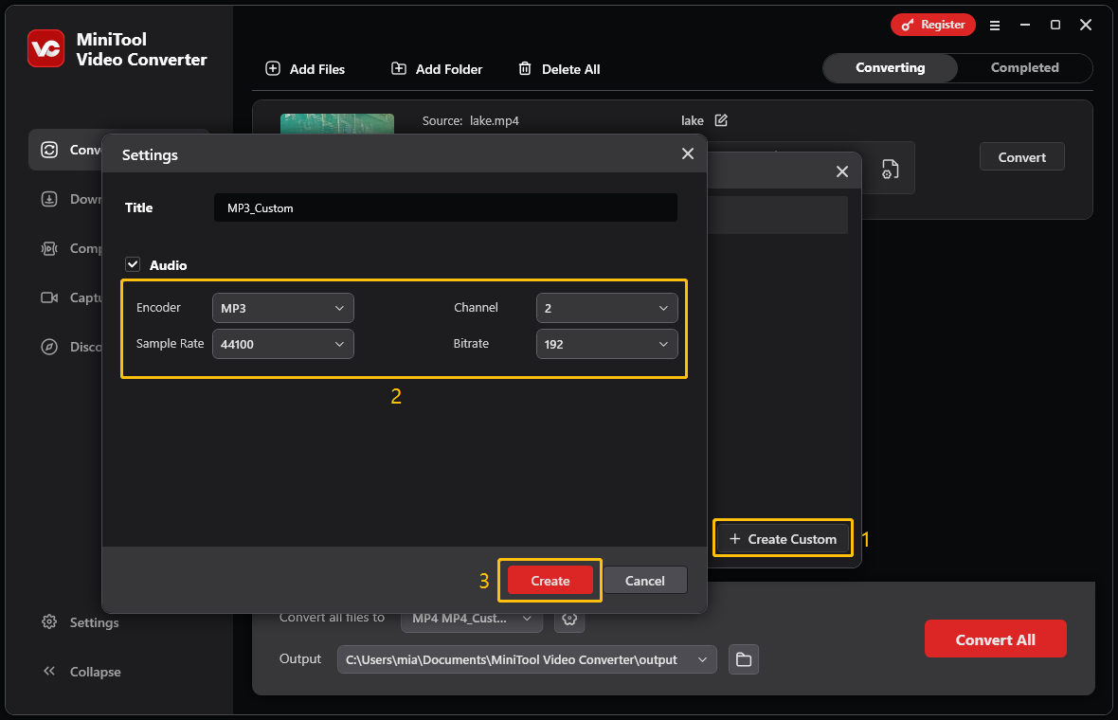
Task: Click the Capture camera sidebar icon
Action: point(49,297)
